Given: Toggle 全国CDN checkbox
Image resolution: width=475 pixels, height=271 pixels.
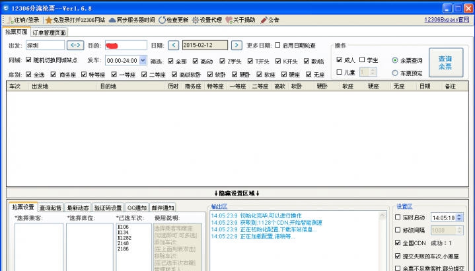Looking at the screenshot, I should pyautogui.click(x=398, y=243).
